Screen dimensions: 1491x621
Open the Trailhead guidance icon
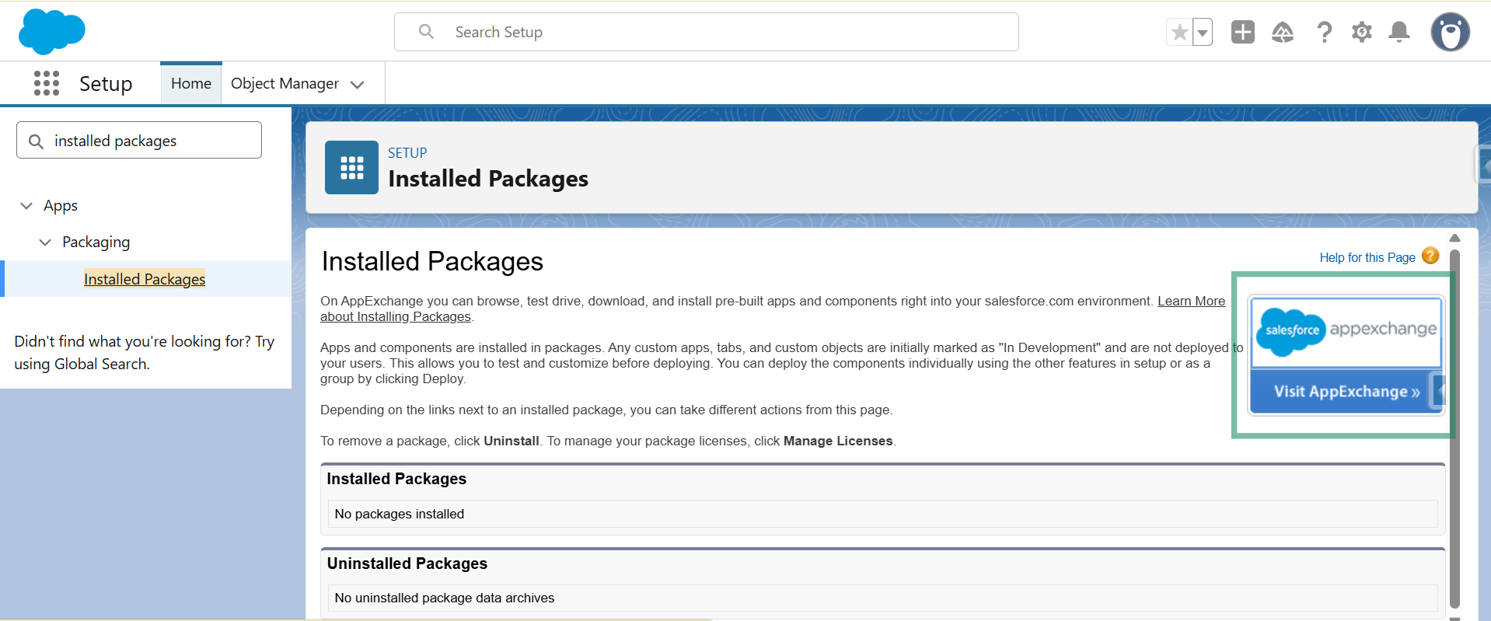1282,32
